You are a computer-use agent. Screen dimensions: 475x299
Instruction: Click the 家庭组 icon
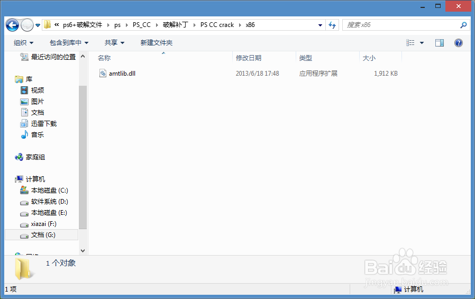(19, 157)
